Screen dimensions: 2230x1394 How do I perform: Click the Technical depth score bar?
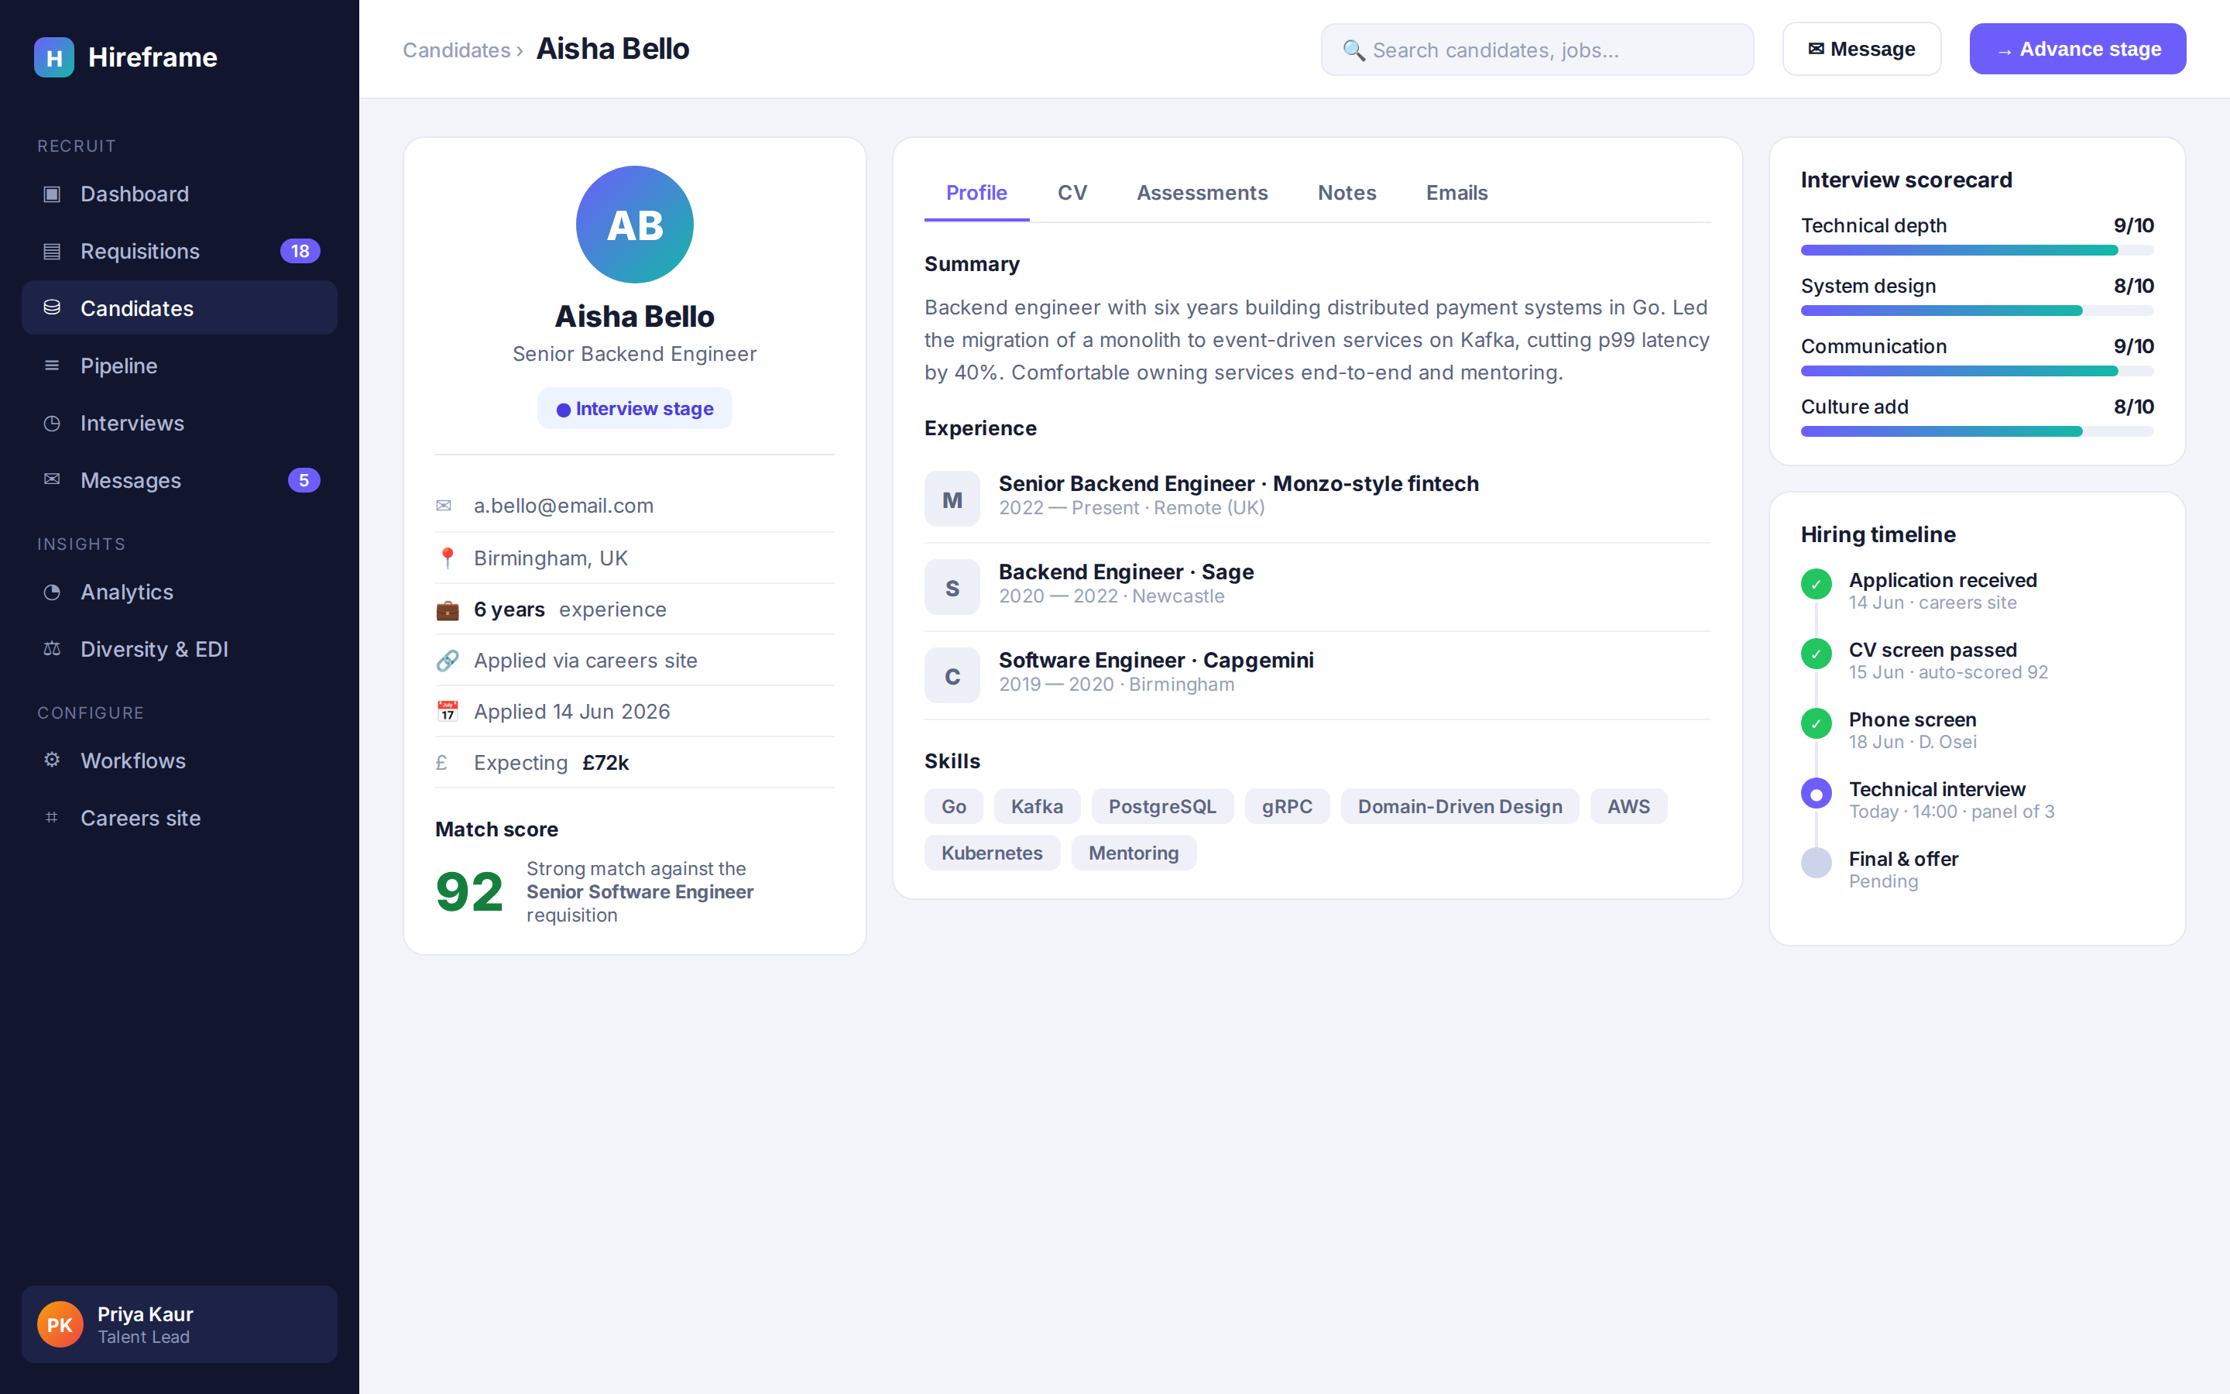[1977, 250]
